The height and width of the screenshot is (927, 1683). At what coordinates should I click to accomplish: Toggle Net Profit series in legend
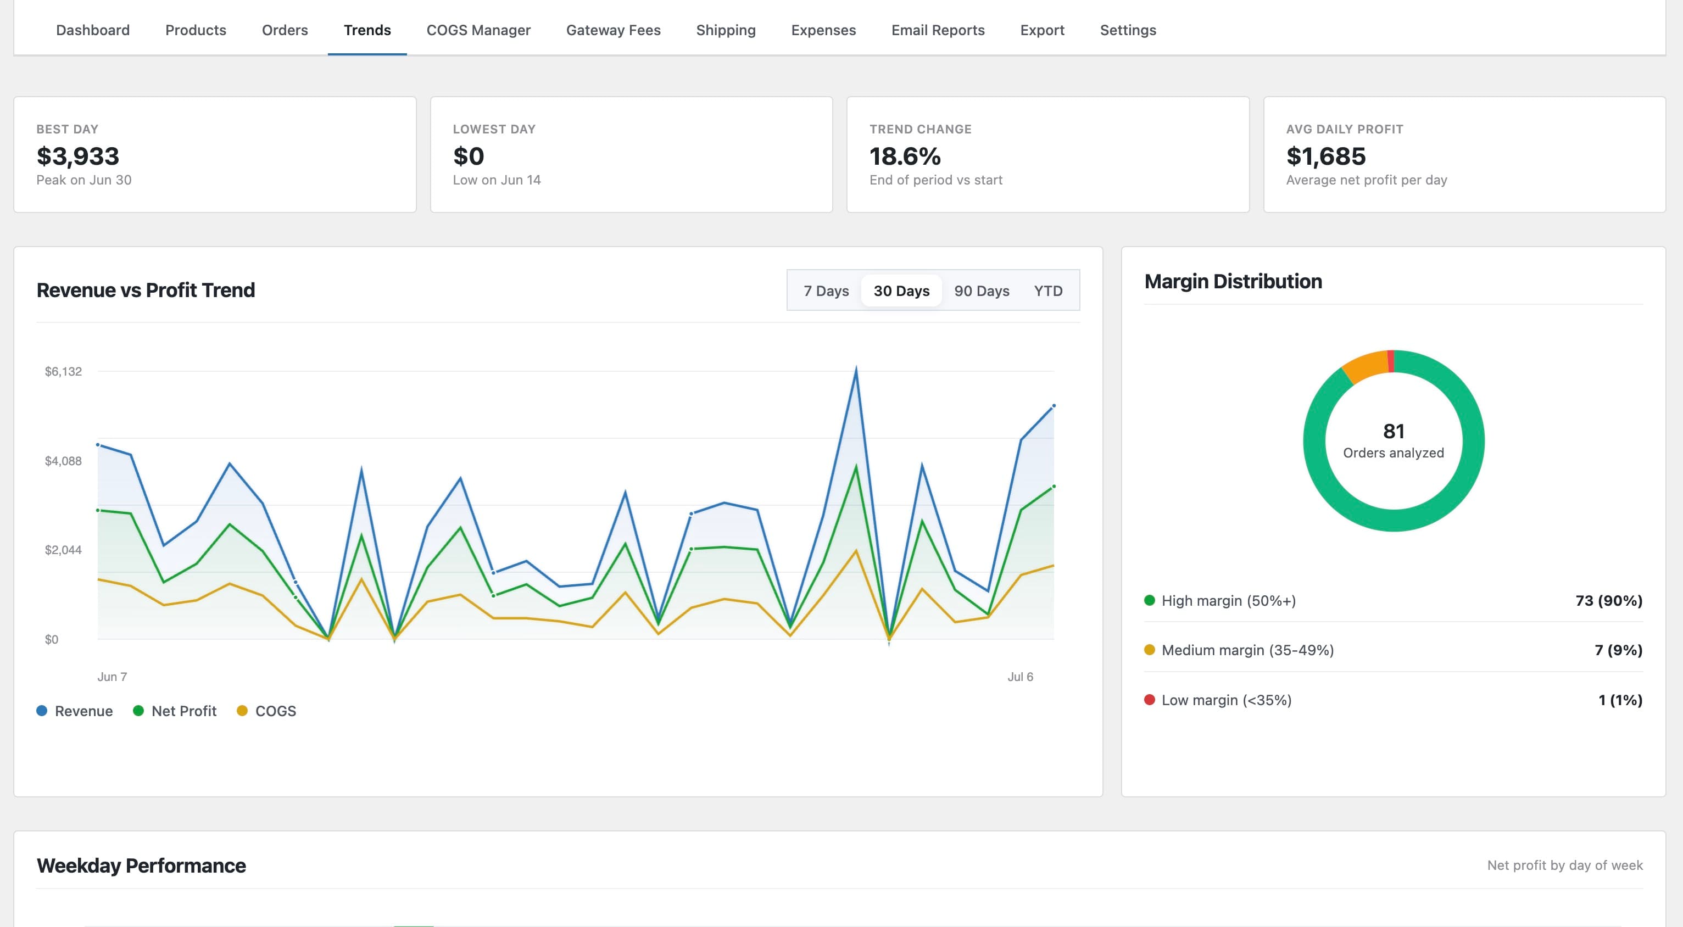pos(175,711)
